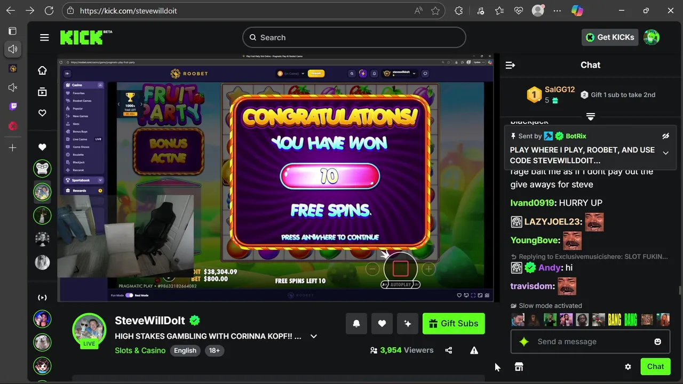This screenshot has width=683, height=384.
Task: Share the stream via share icon
Action: [x=449, y=350]
